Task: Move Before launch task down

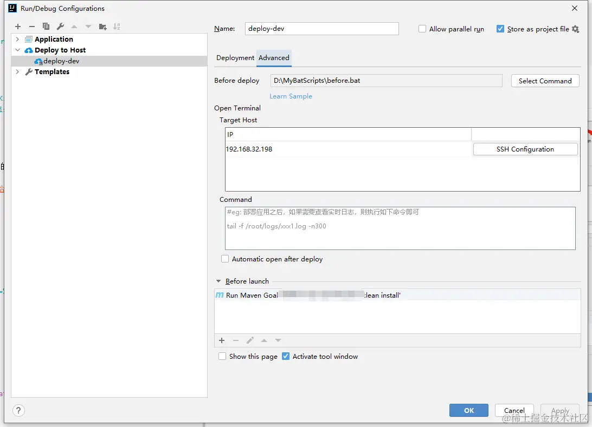Action: [x=278, y=340]
